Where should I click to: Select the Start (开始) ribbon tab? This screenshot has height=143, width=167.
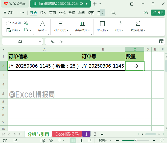tap(33, 13)
